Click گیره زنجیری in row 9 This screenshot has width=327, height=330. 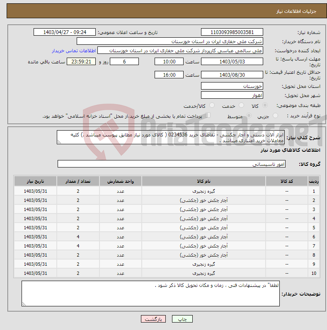(203, 264)
